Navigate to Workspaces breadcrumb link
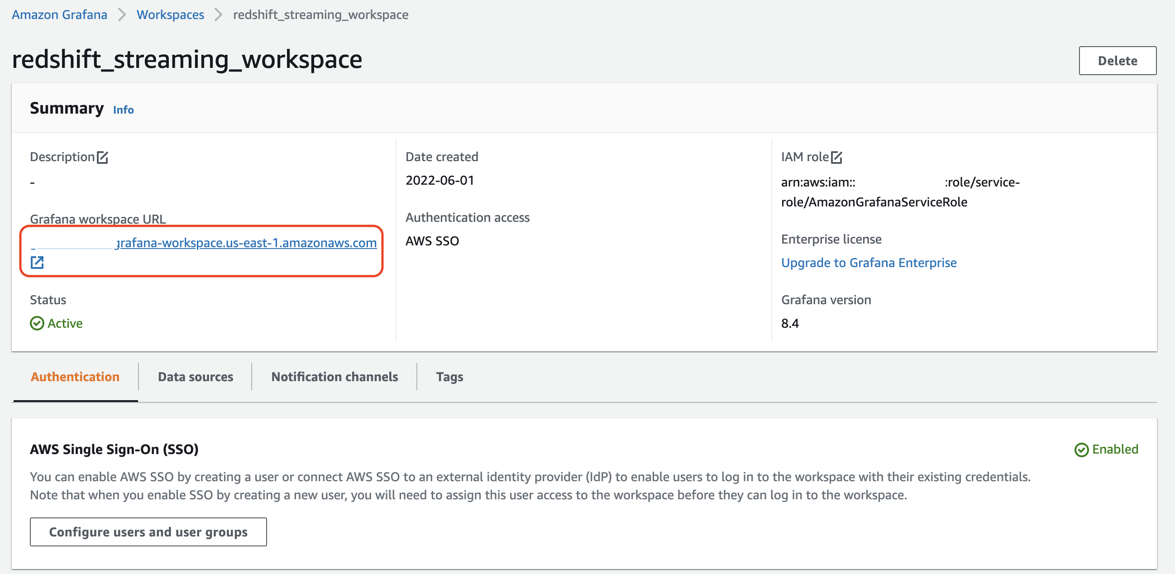The height and width of the screenshot is (574, 1175). (x=170, y=14)
